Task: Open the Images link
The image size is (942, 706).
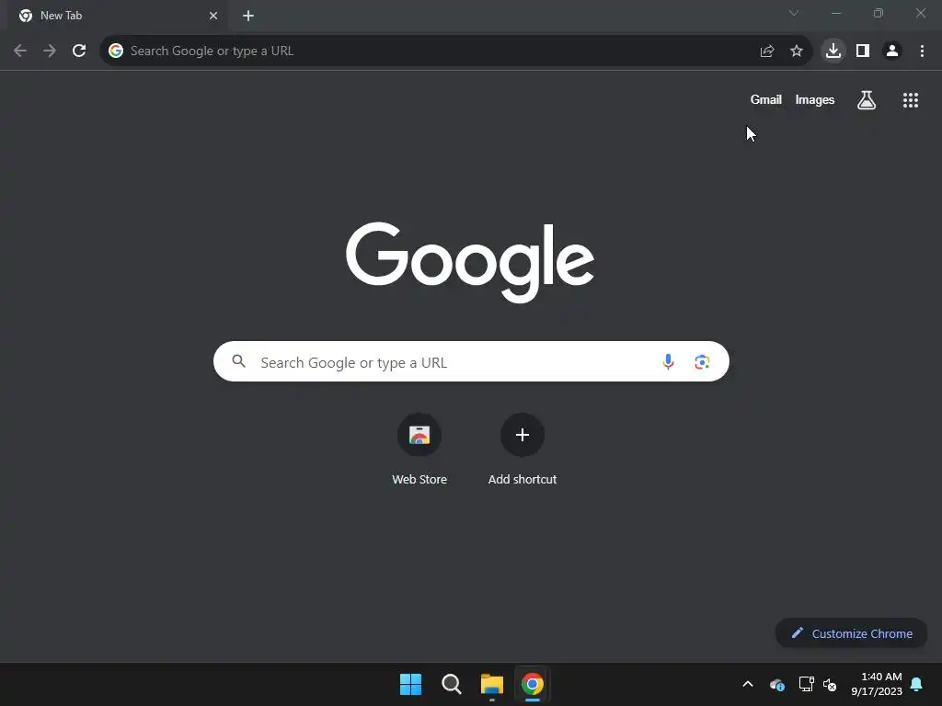Action: click(x=815, y=99)
